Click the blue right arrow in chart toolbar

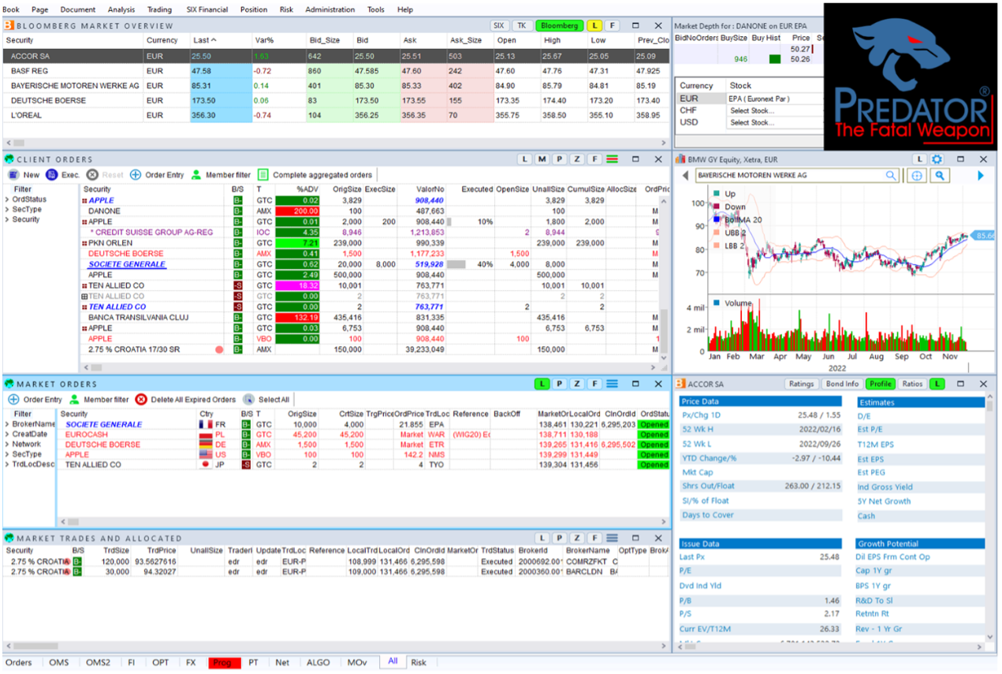click(981, 176)
